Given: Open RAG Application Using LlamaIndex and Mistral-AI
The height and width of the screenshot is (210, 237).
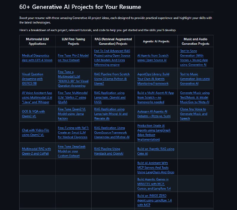Looking at the screenshot, I should point(112,132).
